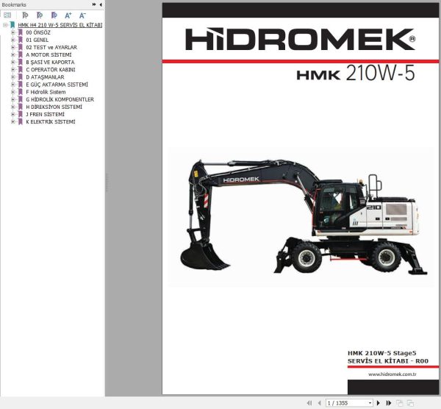Collapse the HMK H4 210 W-5 root bookmark

(5, 25)
